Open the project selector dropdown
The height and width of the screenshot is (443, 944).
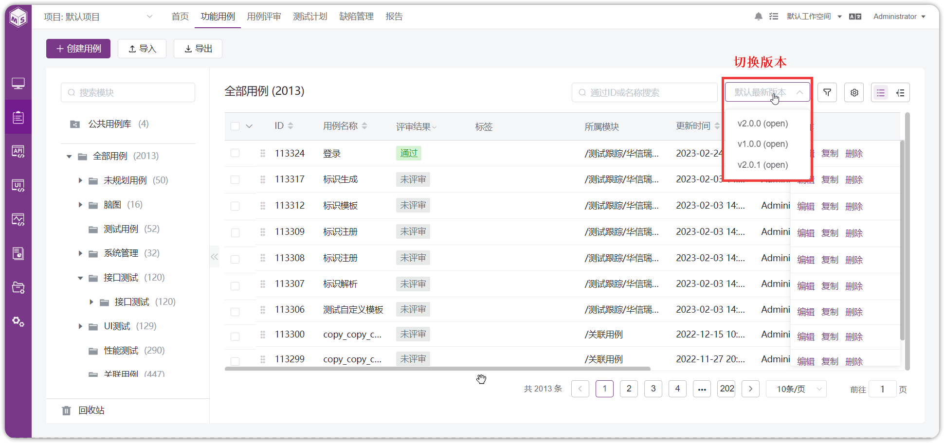[98, 17]
